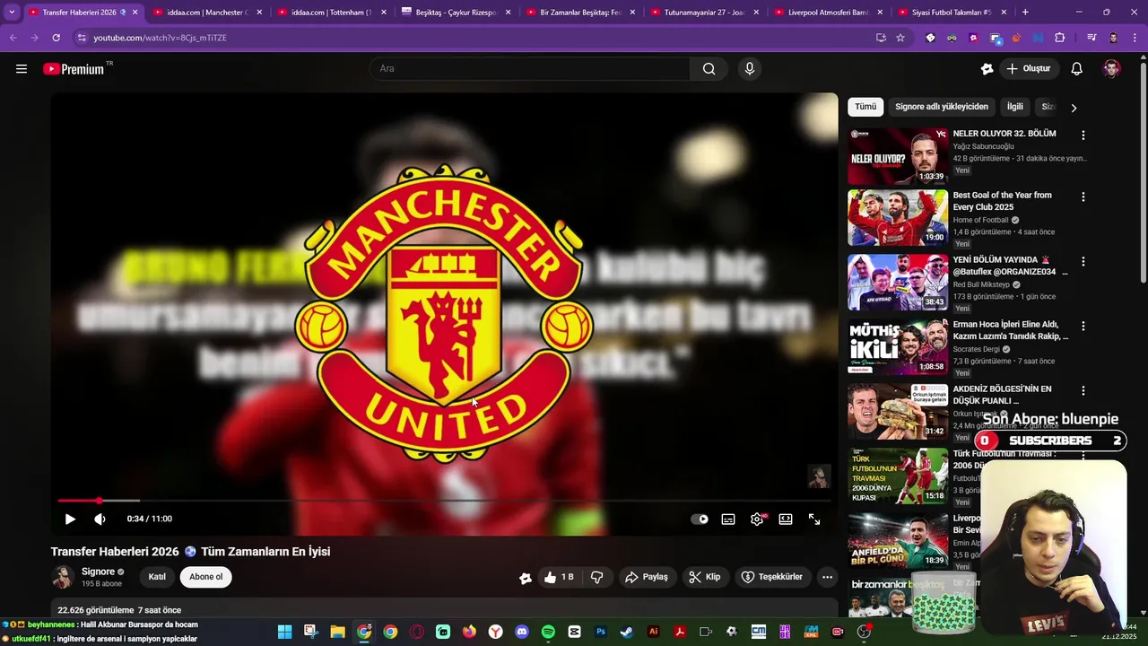Image resolution: width=1148 pixels, height=646 pixels.
Task: Create a clip with Klip button
Action: pos(705,577)
